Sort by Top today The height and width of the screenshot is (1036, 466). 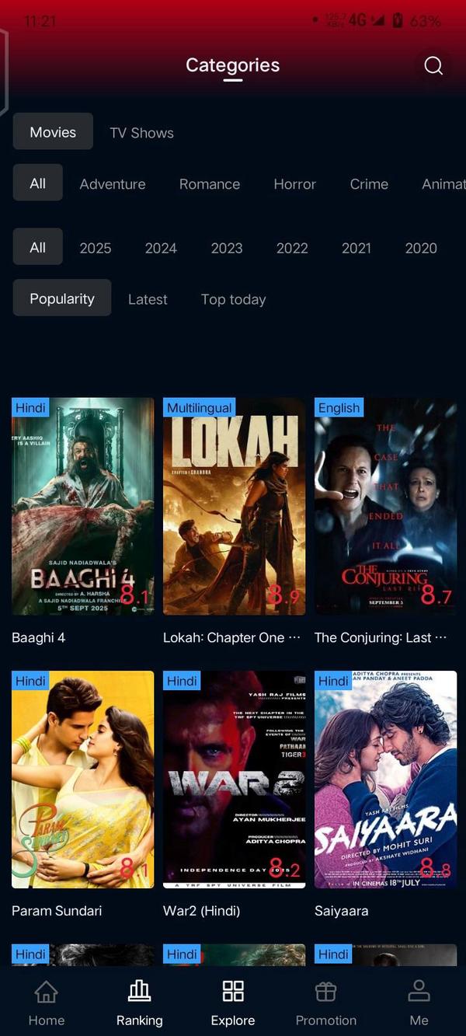click(x=233, y=299)
